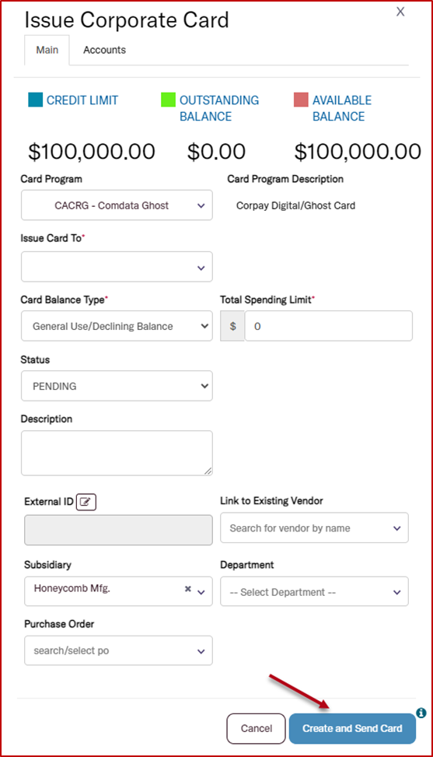Open the Card Program dropdown

(x=117, y=205)
